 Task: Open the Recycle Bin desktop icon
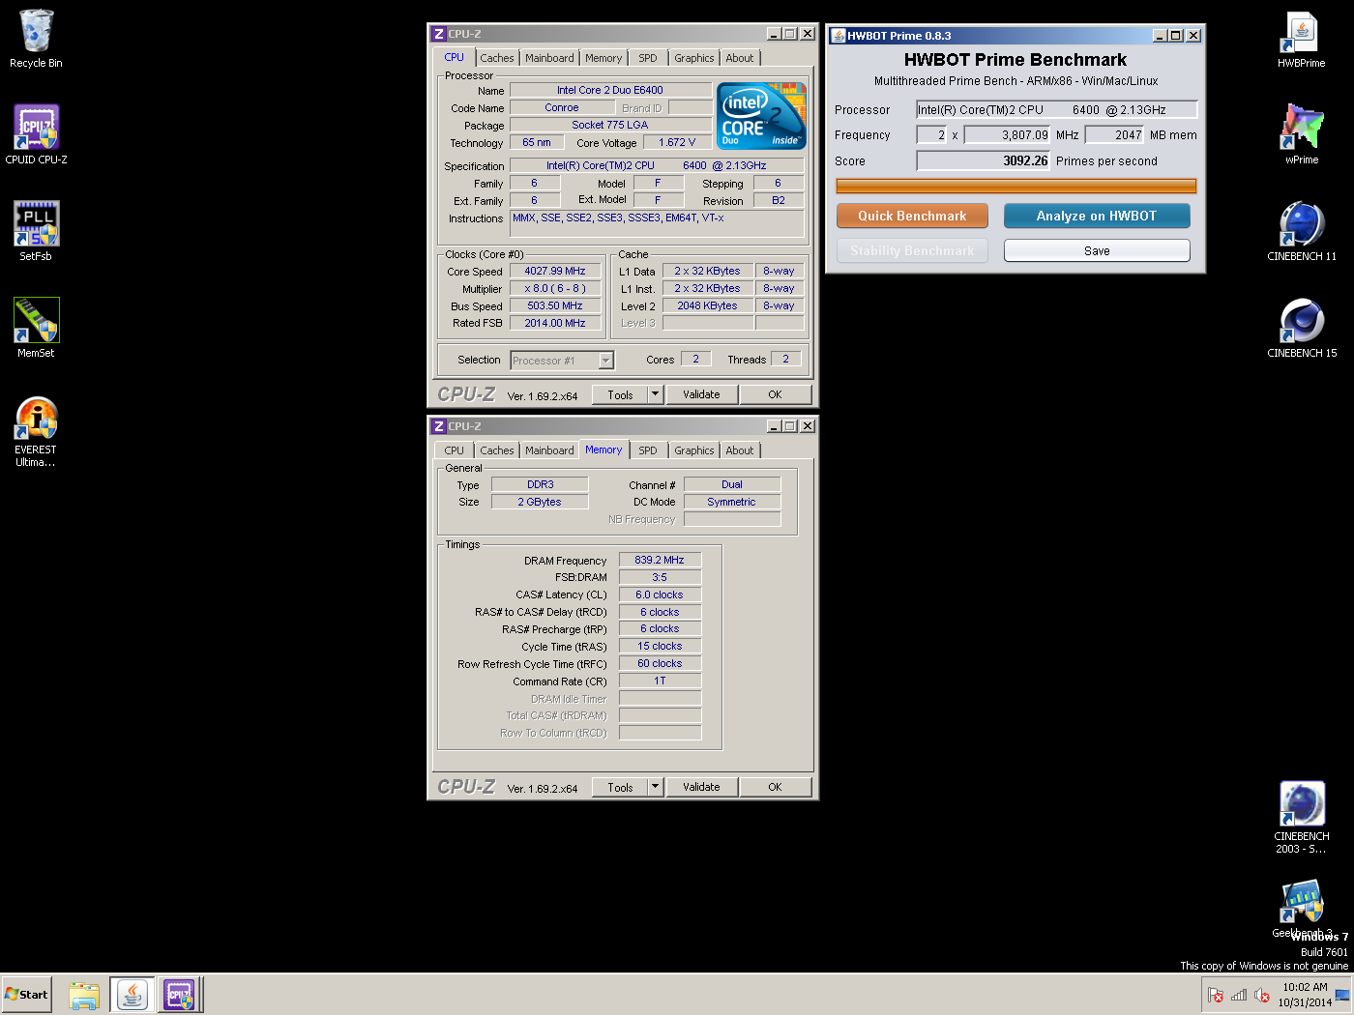[x=36, y=39]
